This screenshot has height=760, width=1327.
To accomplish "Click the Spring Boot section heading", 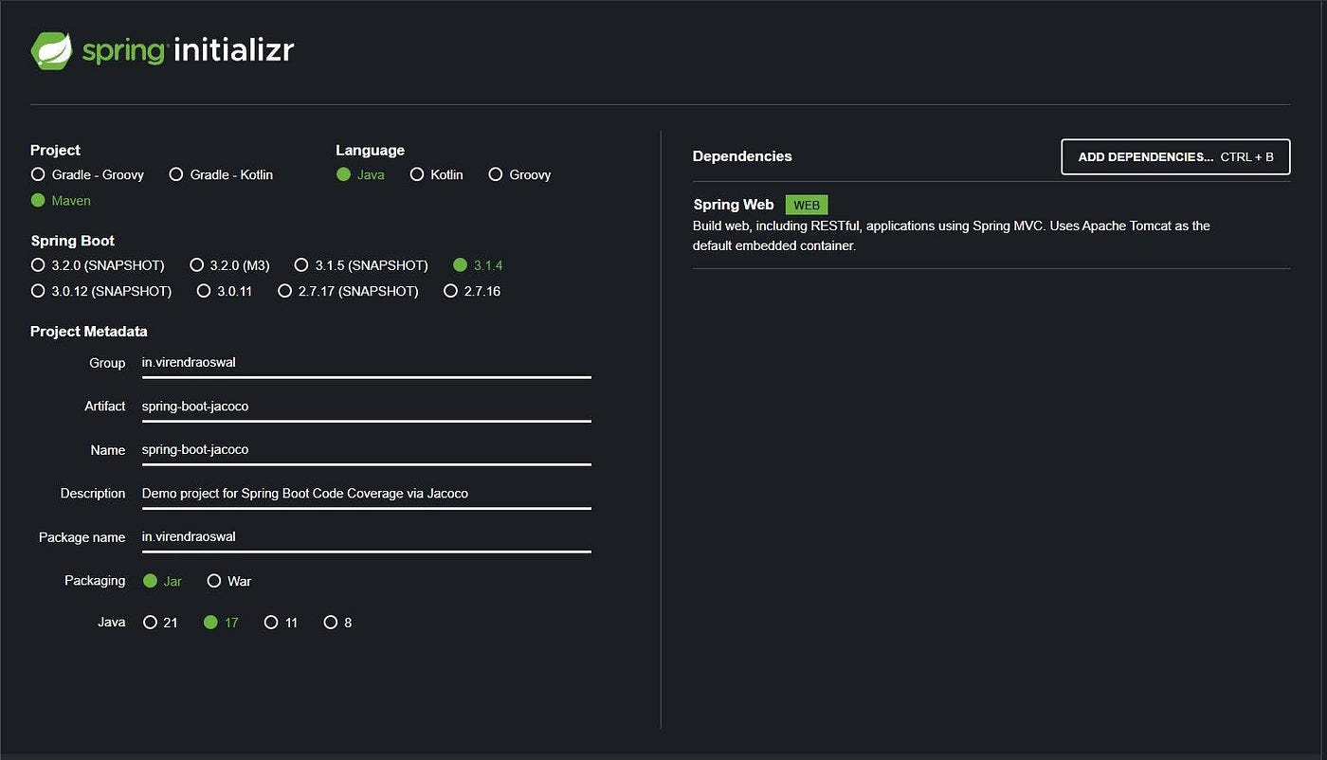I will click(72, 241).
